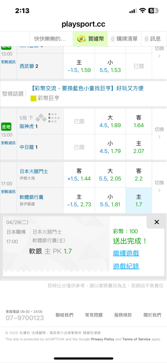This screenshot has width=167, height=363.
Task: Select 阪神虎 大 4.5, 1.89 odds cell
Action: point(110,121)
